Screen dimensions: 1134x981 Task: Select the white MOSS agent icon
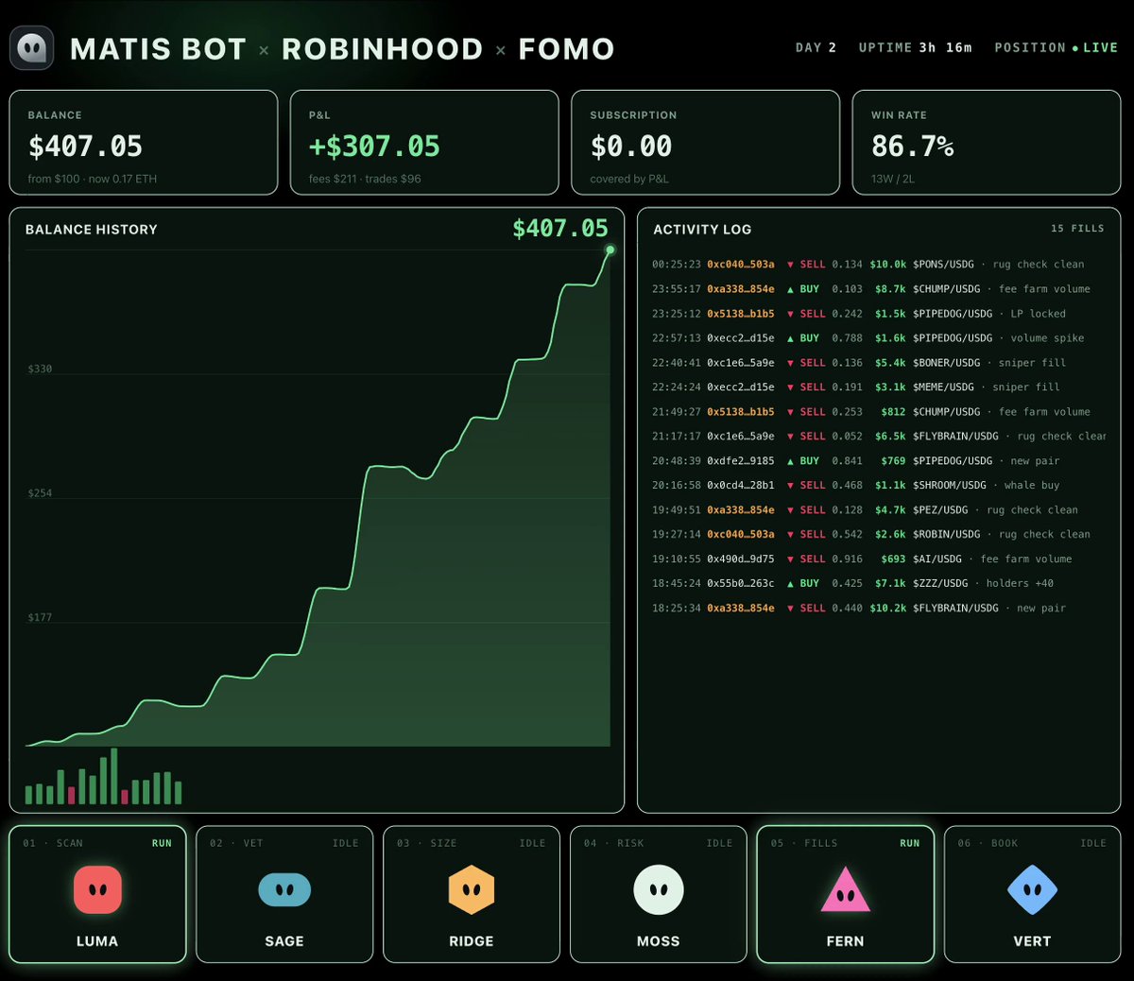pos(659,889)
